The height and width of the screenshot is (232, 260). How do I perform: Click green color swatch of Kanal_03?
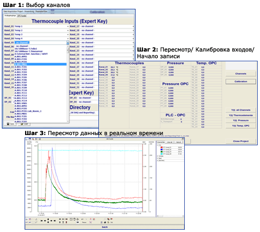[x=162, y=152]
